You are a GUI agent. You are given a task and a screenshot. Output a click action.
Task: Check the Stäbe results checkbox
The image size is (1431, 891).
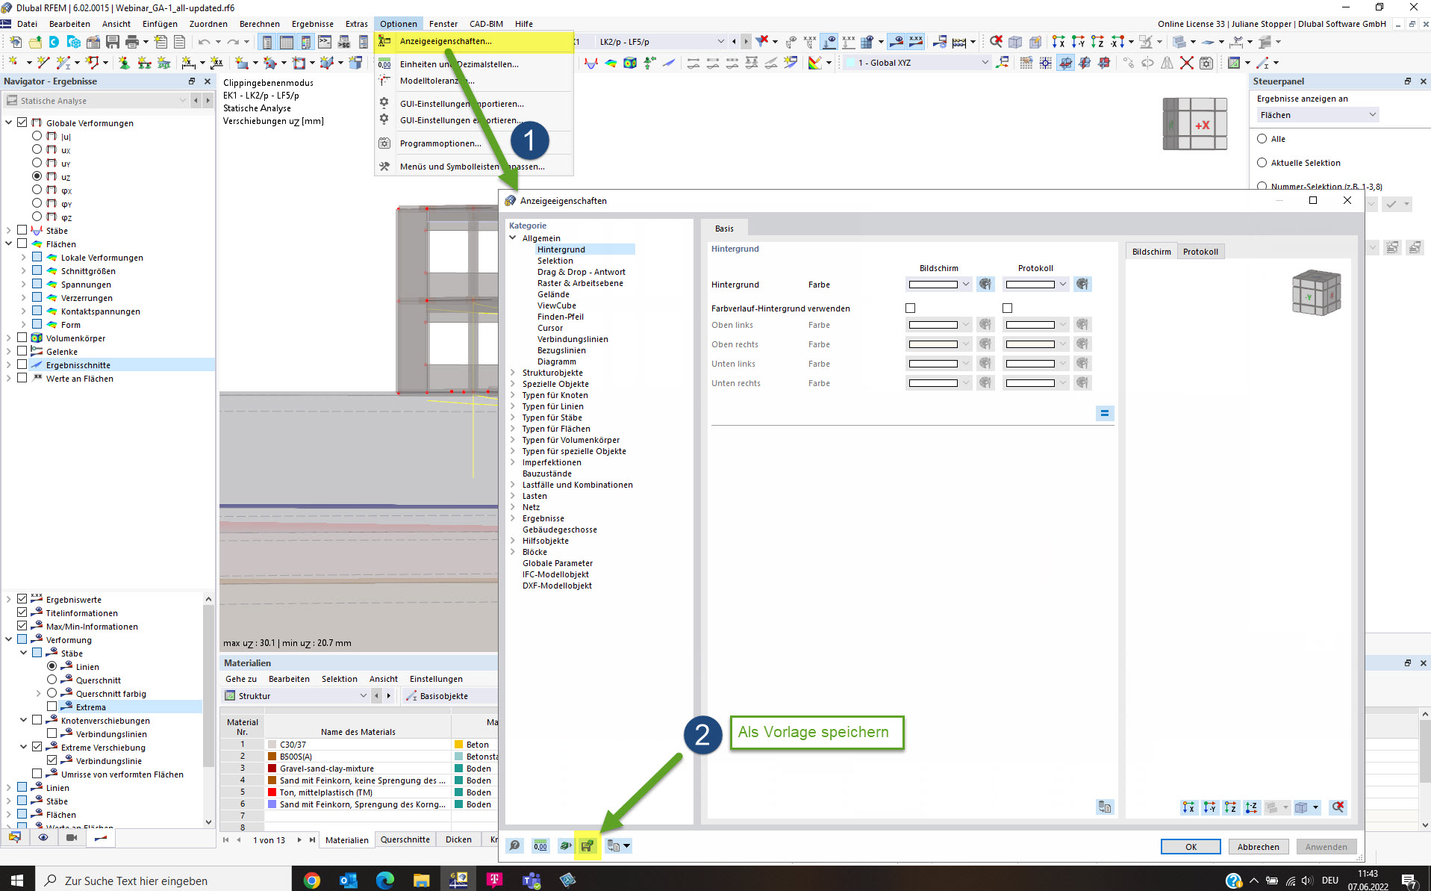tap(22, 230)
